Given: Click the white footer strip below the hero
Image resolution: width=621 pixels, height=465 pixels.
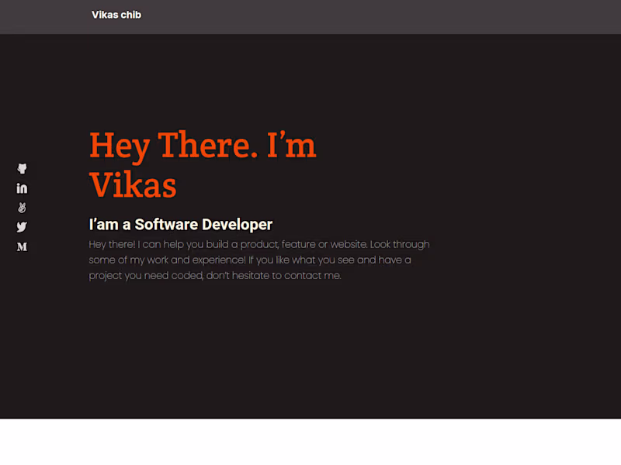Looking at the screenshot, I should click(310, 442).
